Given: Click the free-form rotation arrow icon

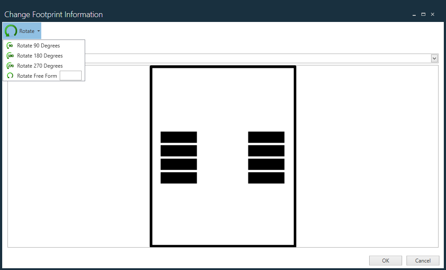Looking at the screenshot, I should point(10,76).
